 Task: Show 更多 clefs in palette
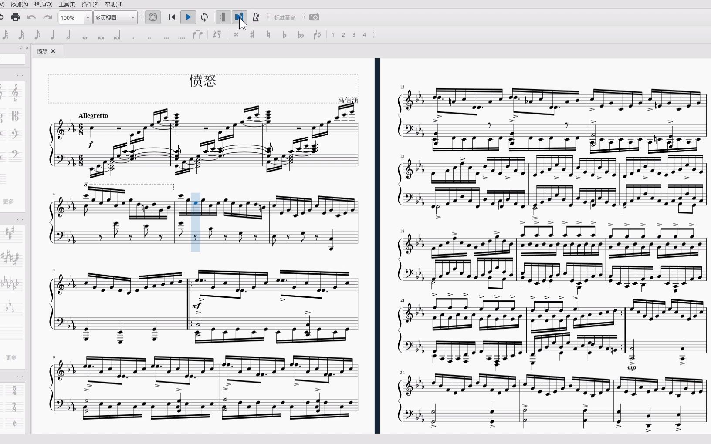8,202
